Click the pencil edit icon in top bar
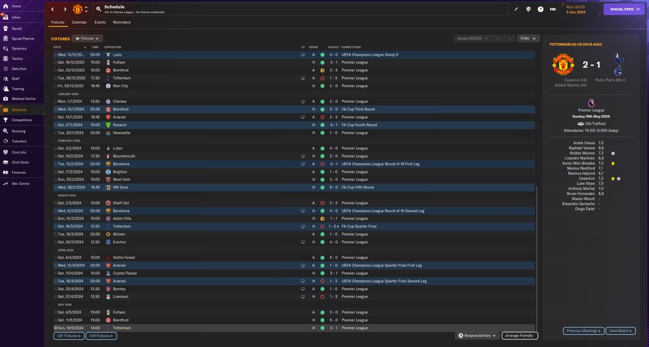The image size is (649, 347). click(516, 9)
